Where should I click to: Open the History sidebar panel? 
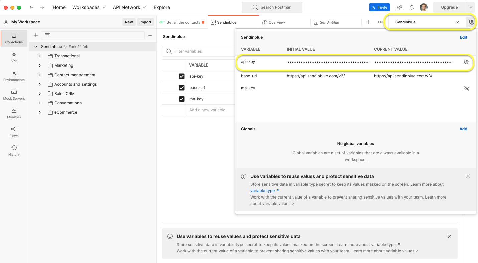pyautogui.click(x=14, y=151)
